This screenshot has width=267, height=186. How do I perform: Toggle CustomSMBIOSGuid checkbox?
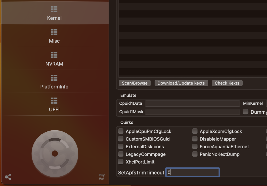click(121, 139)
